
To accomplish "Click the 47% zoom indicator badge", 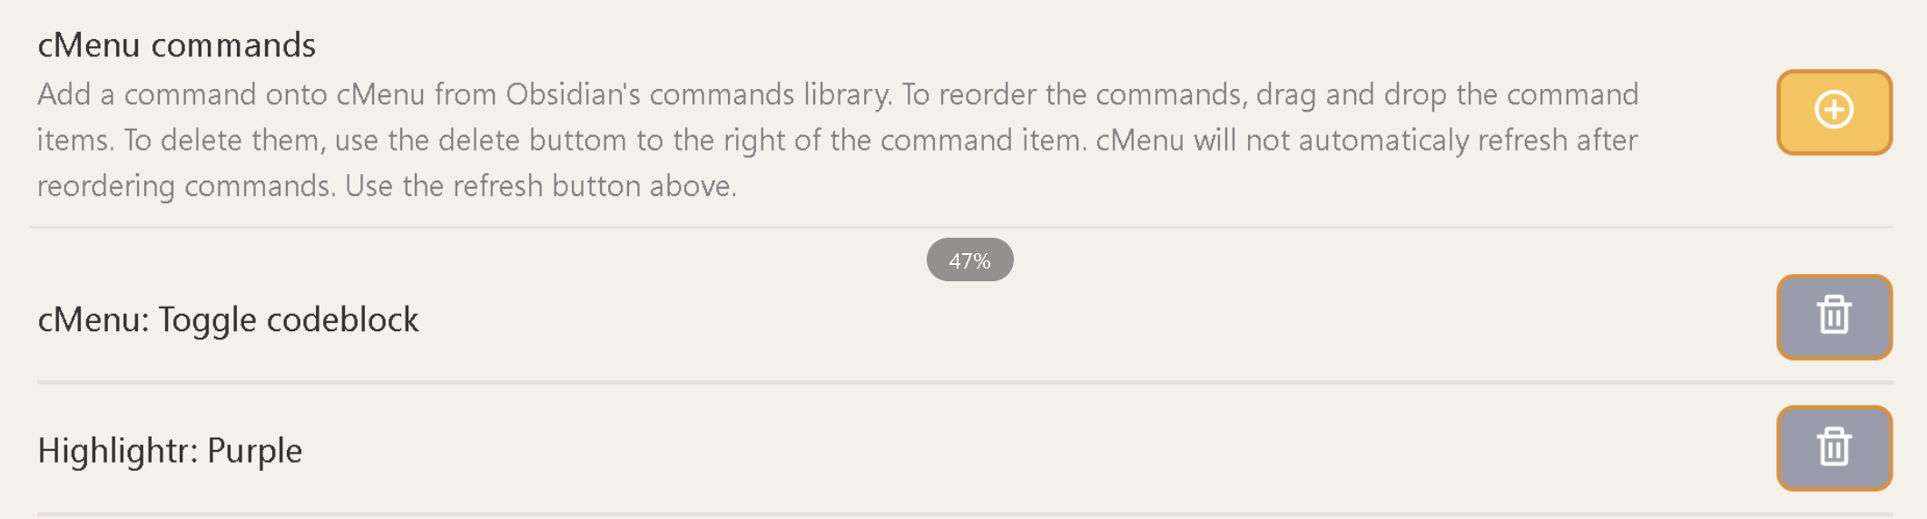I will click(969, 260).
